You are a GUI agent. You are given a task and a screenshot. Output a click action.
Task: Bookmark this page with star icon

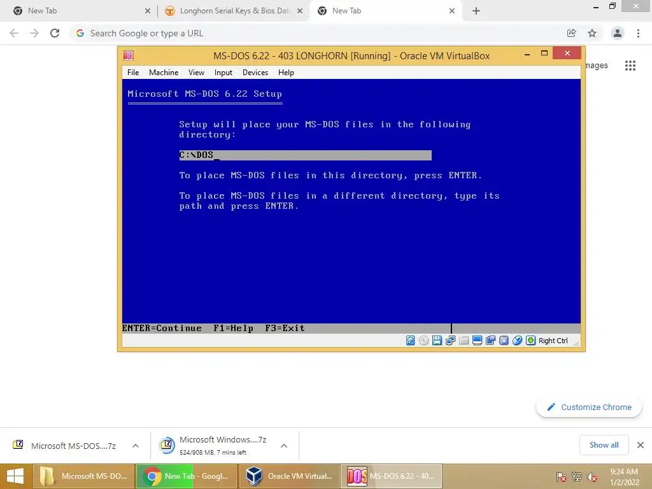pyautogui.click(x=592, y=33)
